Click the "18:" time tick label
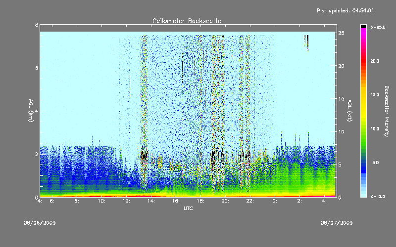This screenshot has width=396, height=247. point(200,201)
